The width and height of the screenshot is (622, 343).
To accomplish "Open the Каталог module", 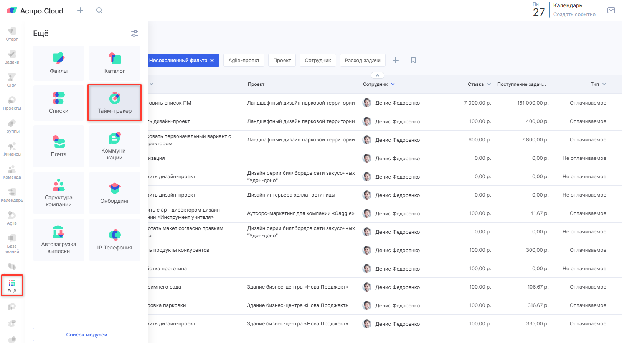I will click(114, 63).
